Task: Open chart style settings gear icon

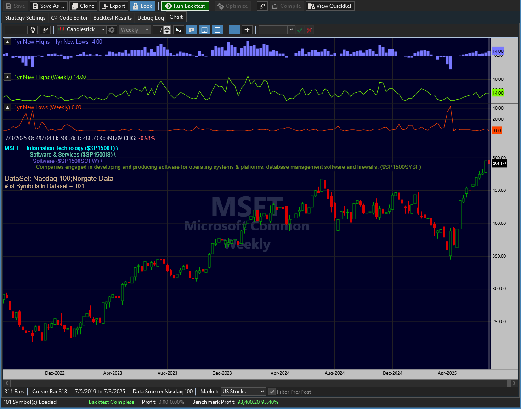Action: click(112, 30)
